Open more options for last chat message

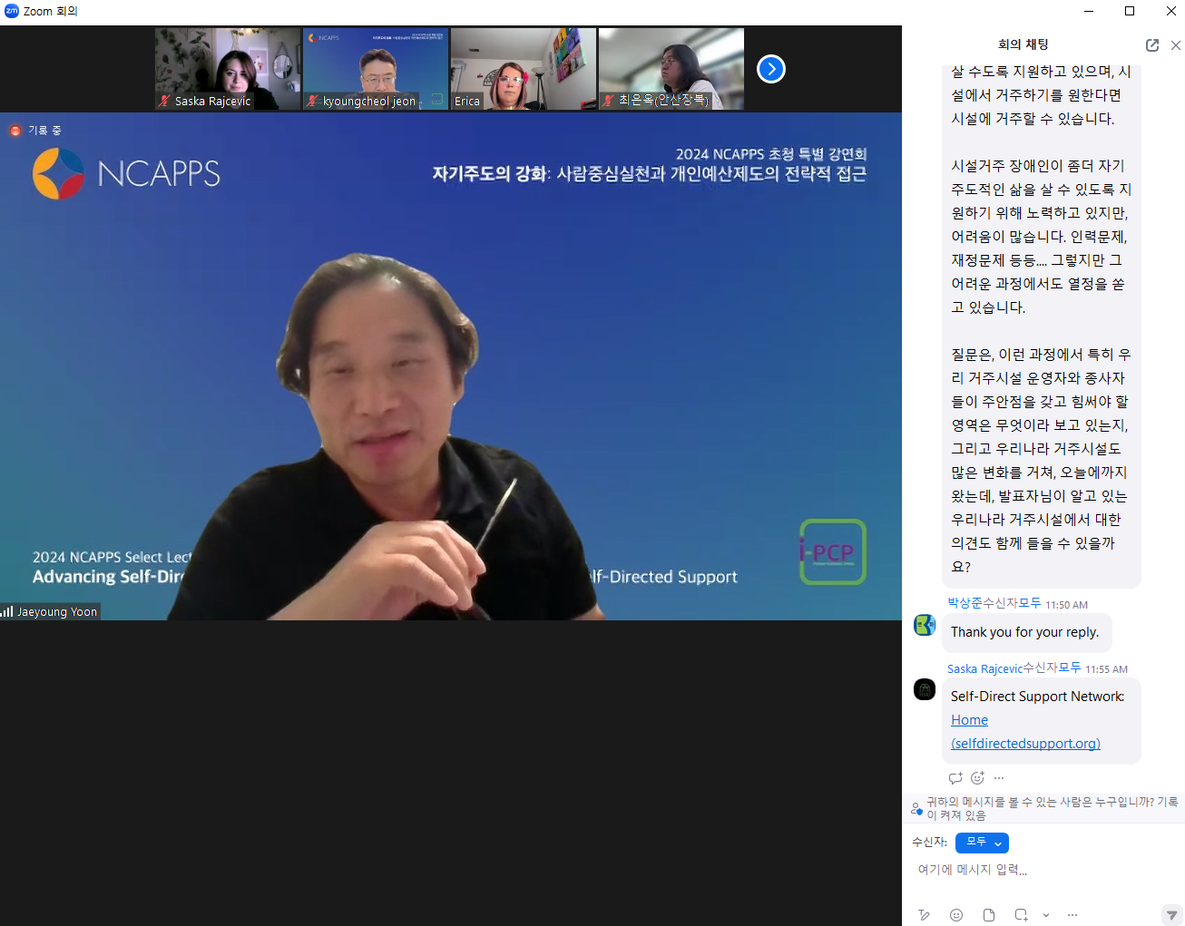[x=999, y=778]
